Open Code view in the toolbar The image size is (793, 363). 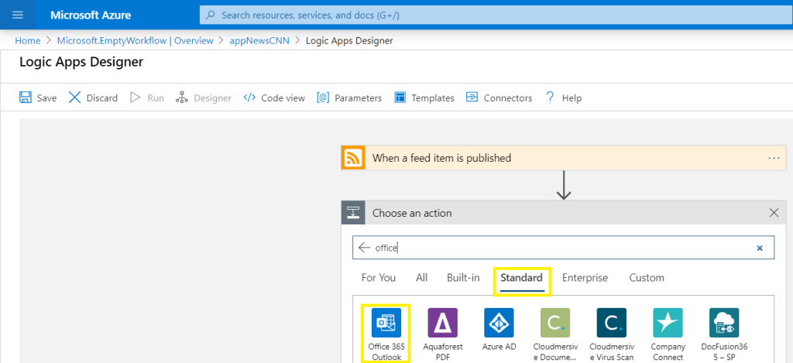pos(274,98)
